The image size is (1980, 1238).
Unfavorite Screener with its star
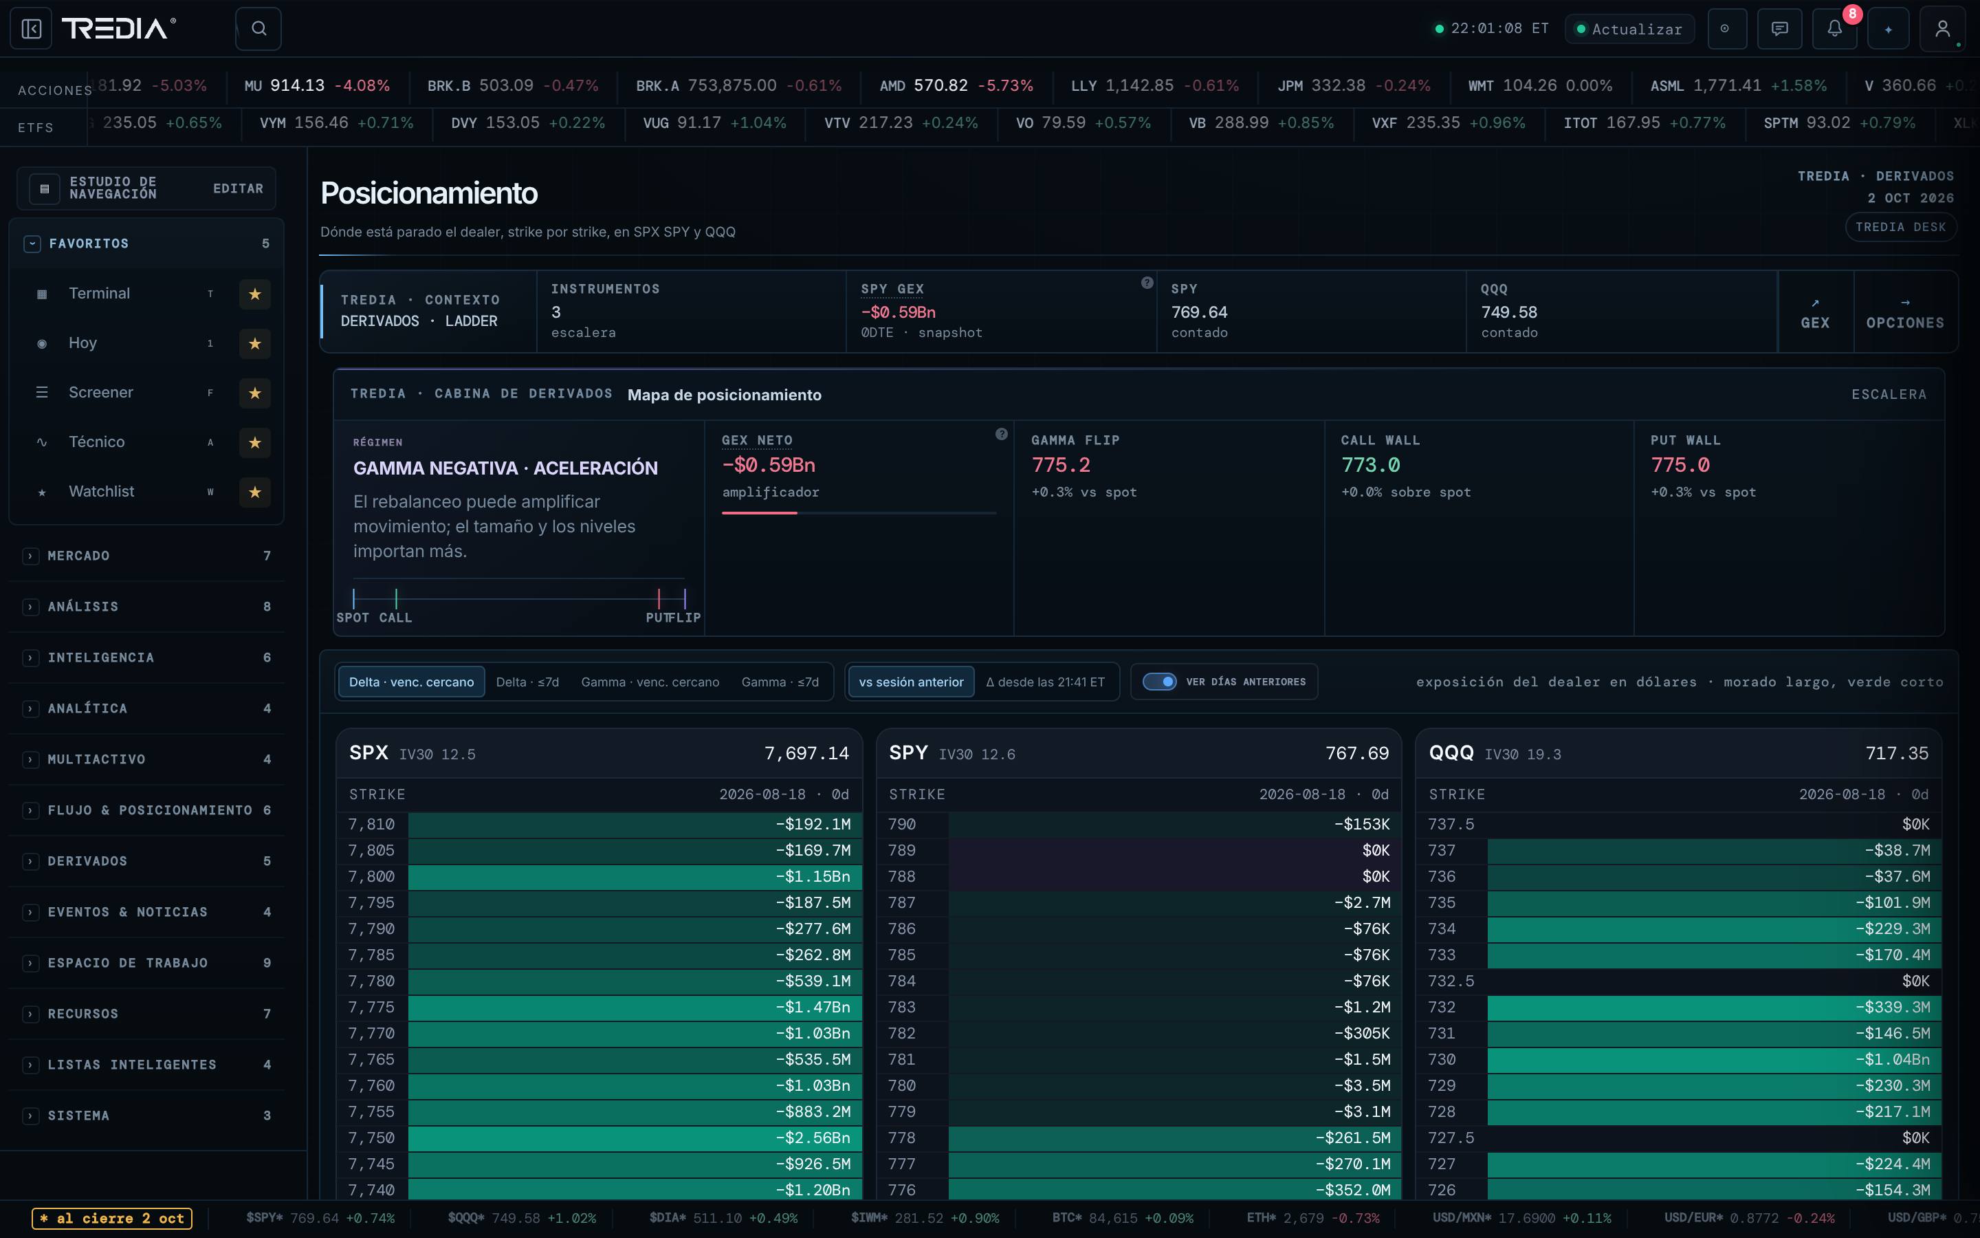click(254, 393)
